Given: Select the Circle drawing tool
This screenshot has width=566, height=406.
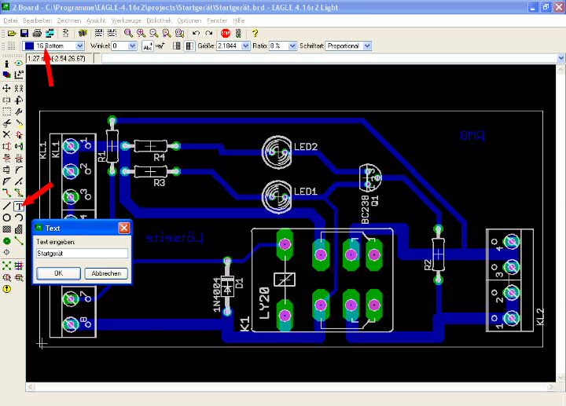Looking at the screenshot, I should point(7,218).
